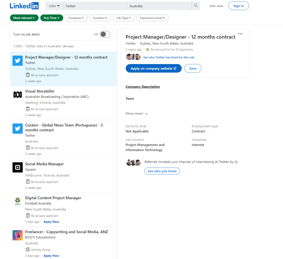
Task: Open the three-dot more options menu
Action: (x=240, y=34)
